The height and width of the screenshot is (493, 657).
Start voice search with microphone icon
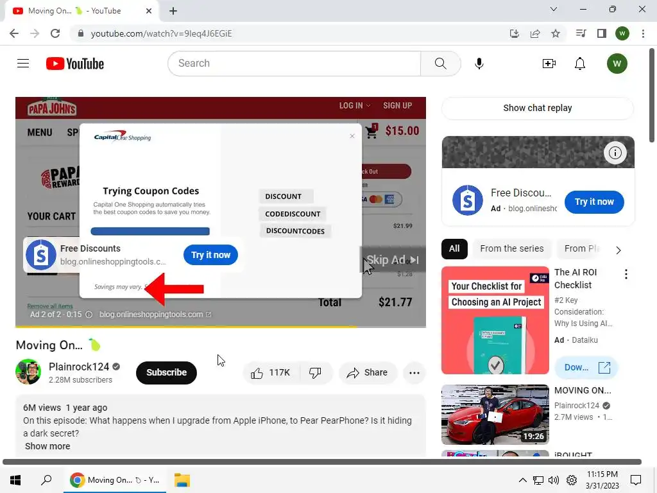pos(479,64)
